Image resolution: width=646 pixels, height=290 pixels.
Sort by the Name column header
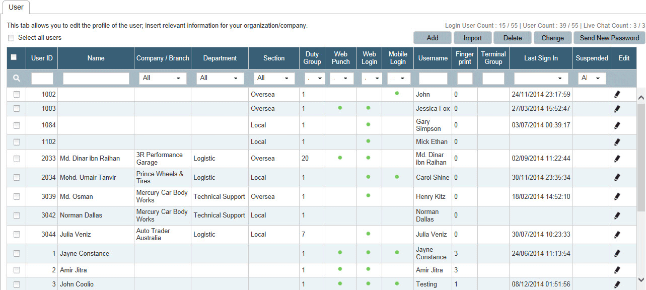[x=96, y=58]
